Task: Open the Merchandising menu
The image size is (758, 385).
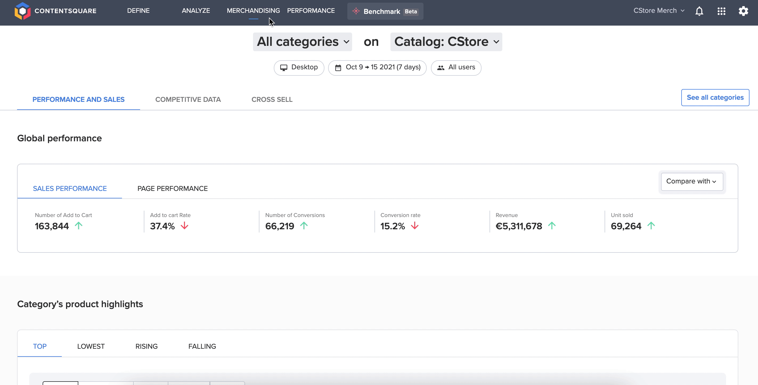Action: (253, 11)
